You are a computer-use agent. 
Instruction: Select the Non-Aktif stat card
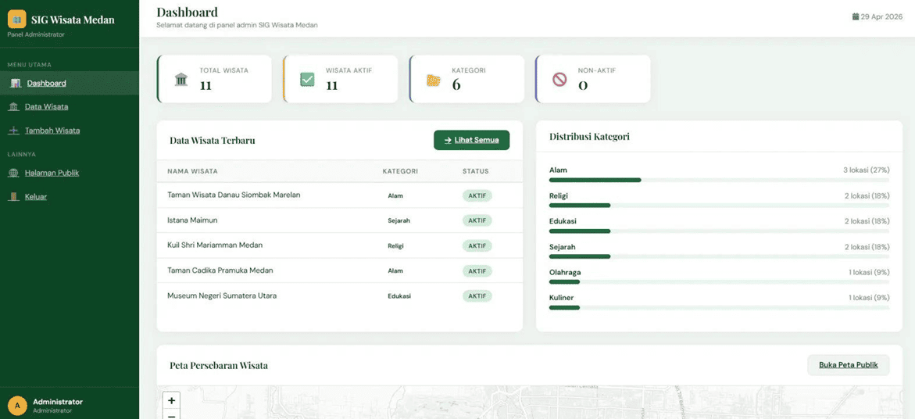pyautogui.click(x=593, y=79)
